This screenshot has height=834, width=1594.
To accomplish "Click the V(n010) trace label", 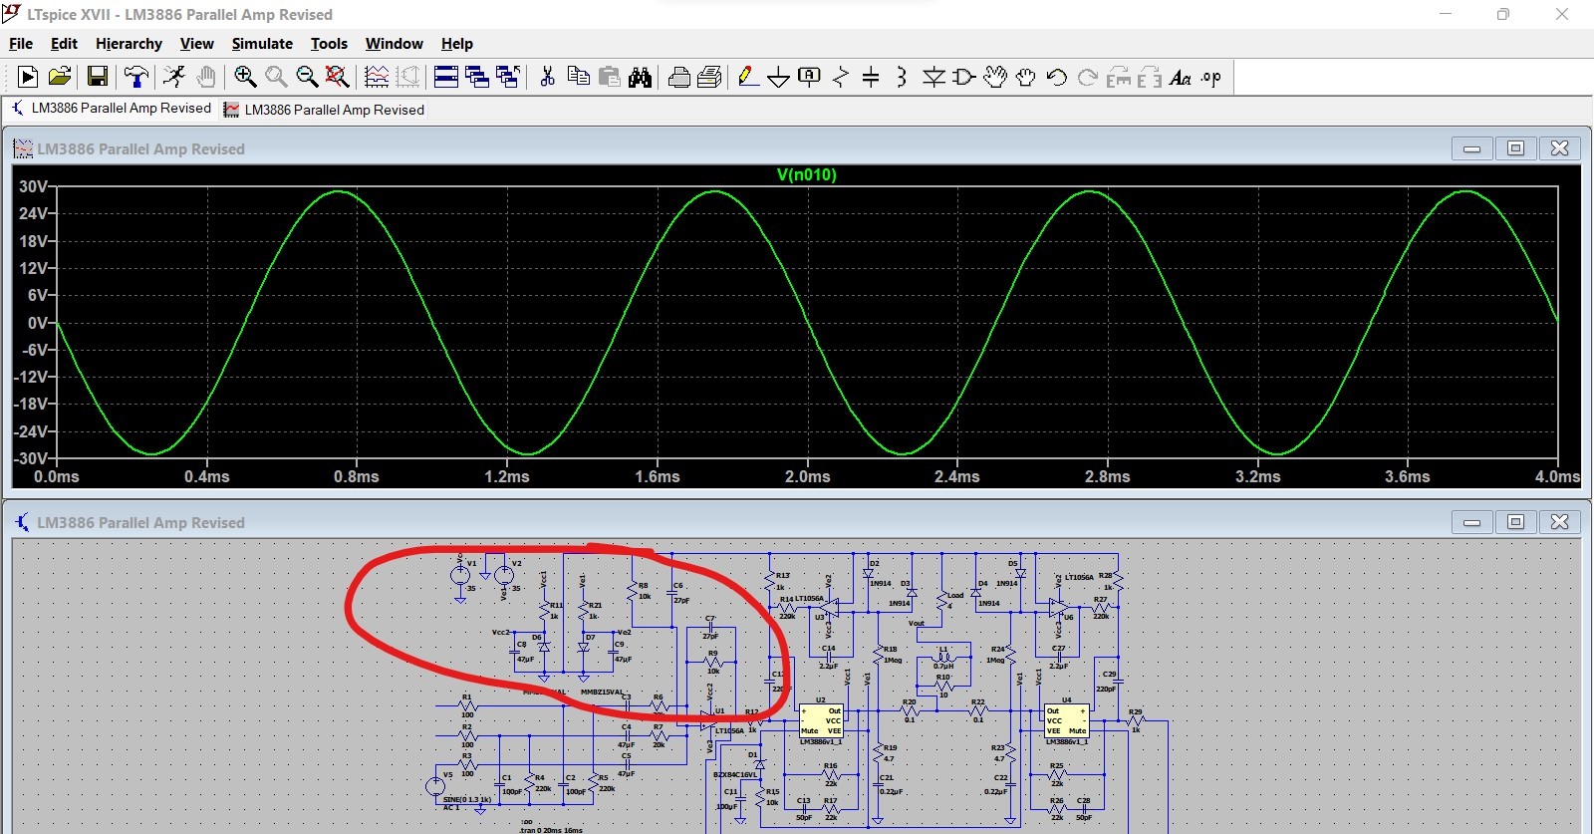I will (x=807, y=175).
